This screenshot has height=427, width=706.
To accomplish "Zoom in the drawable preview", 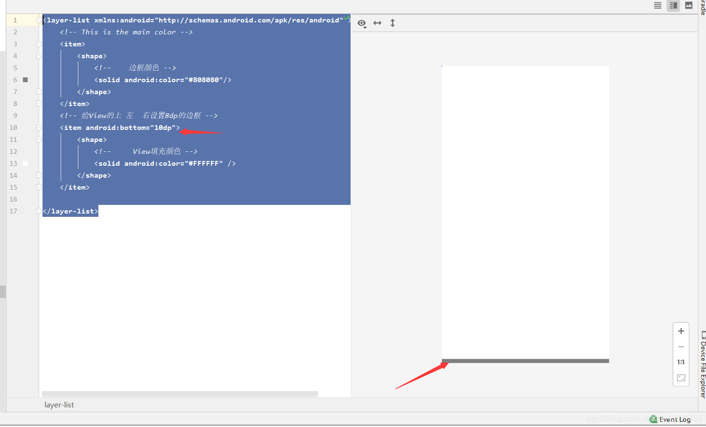I will [x=681, y=331].
